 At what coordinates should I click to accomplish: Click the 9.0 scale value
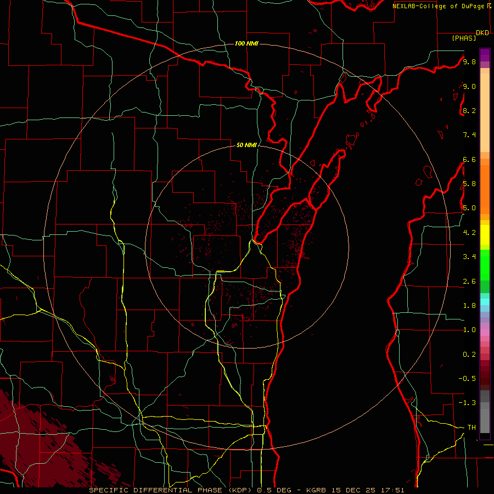point(469,86)
